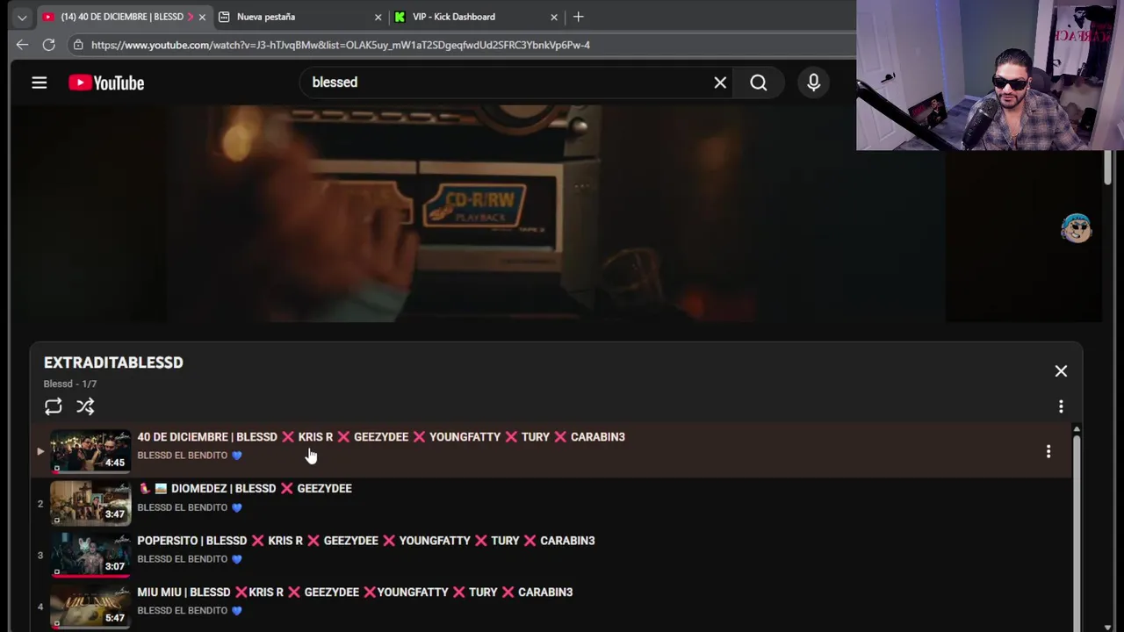1124x632 pixels.
Task: Clear the search text with X icon
Action: (x=720, y=83)
